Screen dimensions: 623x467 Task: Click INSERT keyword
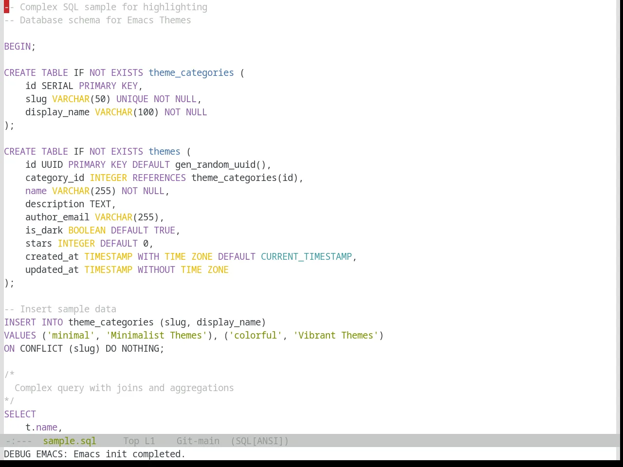20,322
